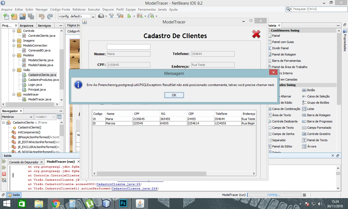Screen dimensions: 348x209
Task: Select initComponents() in Navegador
Action: (x=29, y=132)
